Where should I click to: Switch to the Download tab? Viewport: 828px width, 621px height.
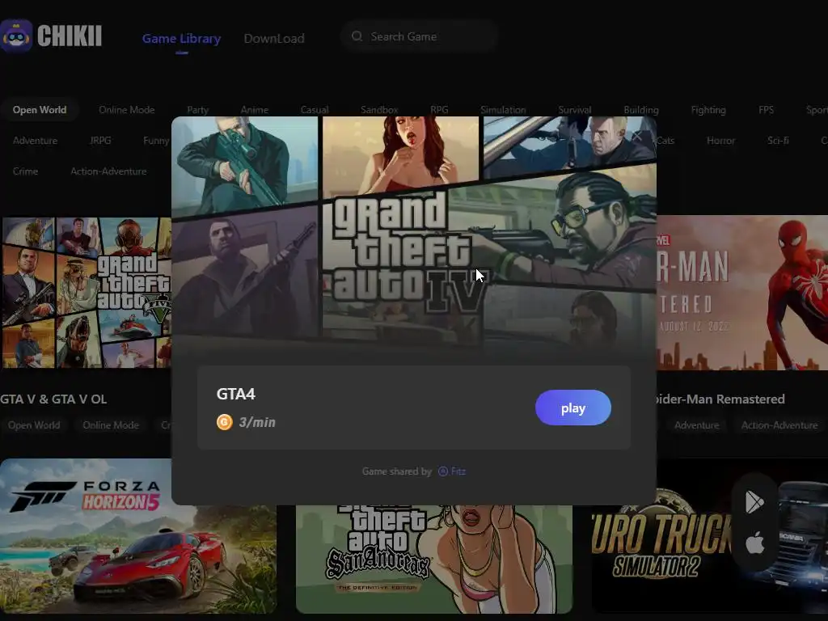click(x=274, y=39)
